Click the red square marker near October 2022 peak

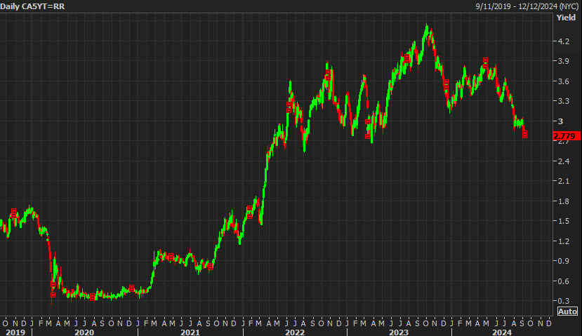pos(328,75)
